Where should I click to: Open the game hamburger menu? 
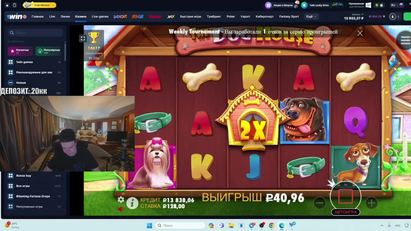pyautogui.click(x=405, y=40)
